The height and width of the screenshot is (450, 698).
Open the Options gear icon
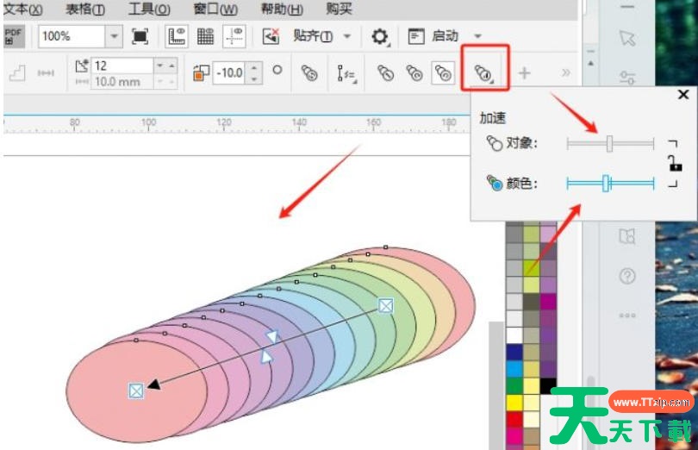tap(379, 36)
